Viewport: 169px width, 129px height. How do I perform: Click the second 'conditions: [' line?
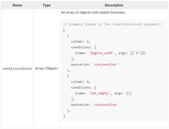pyautogui.click(x=83, y=88)
